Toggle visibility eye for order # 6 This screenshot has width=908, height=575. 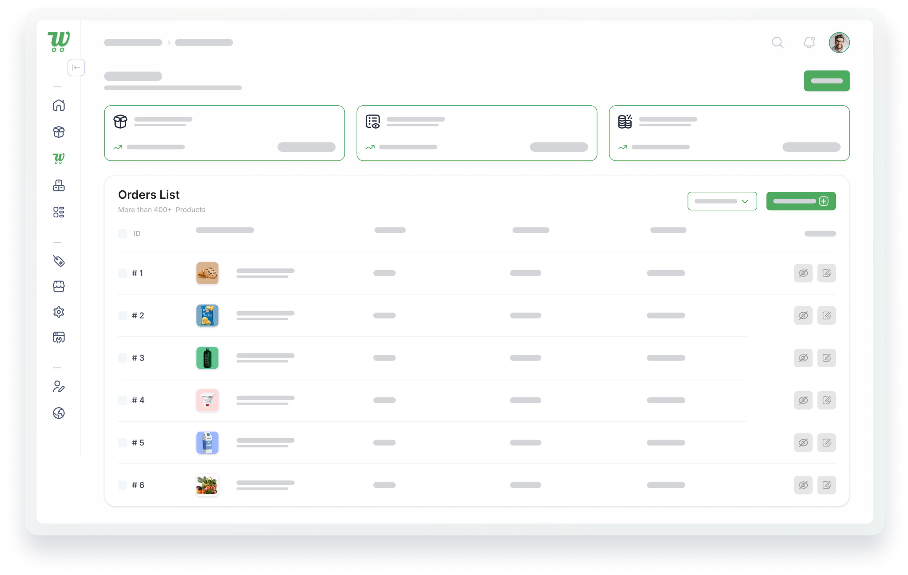803,485
